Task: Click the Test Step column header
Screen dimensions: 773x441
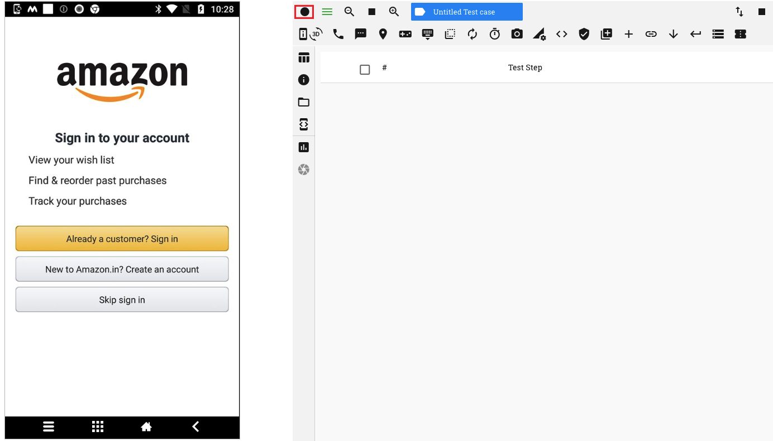Action: pyautogui.click(x=525, y=67)
